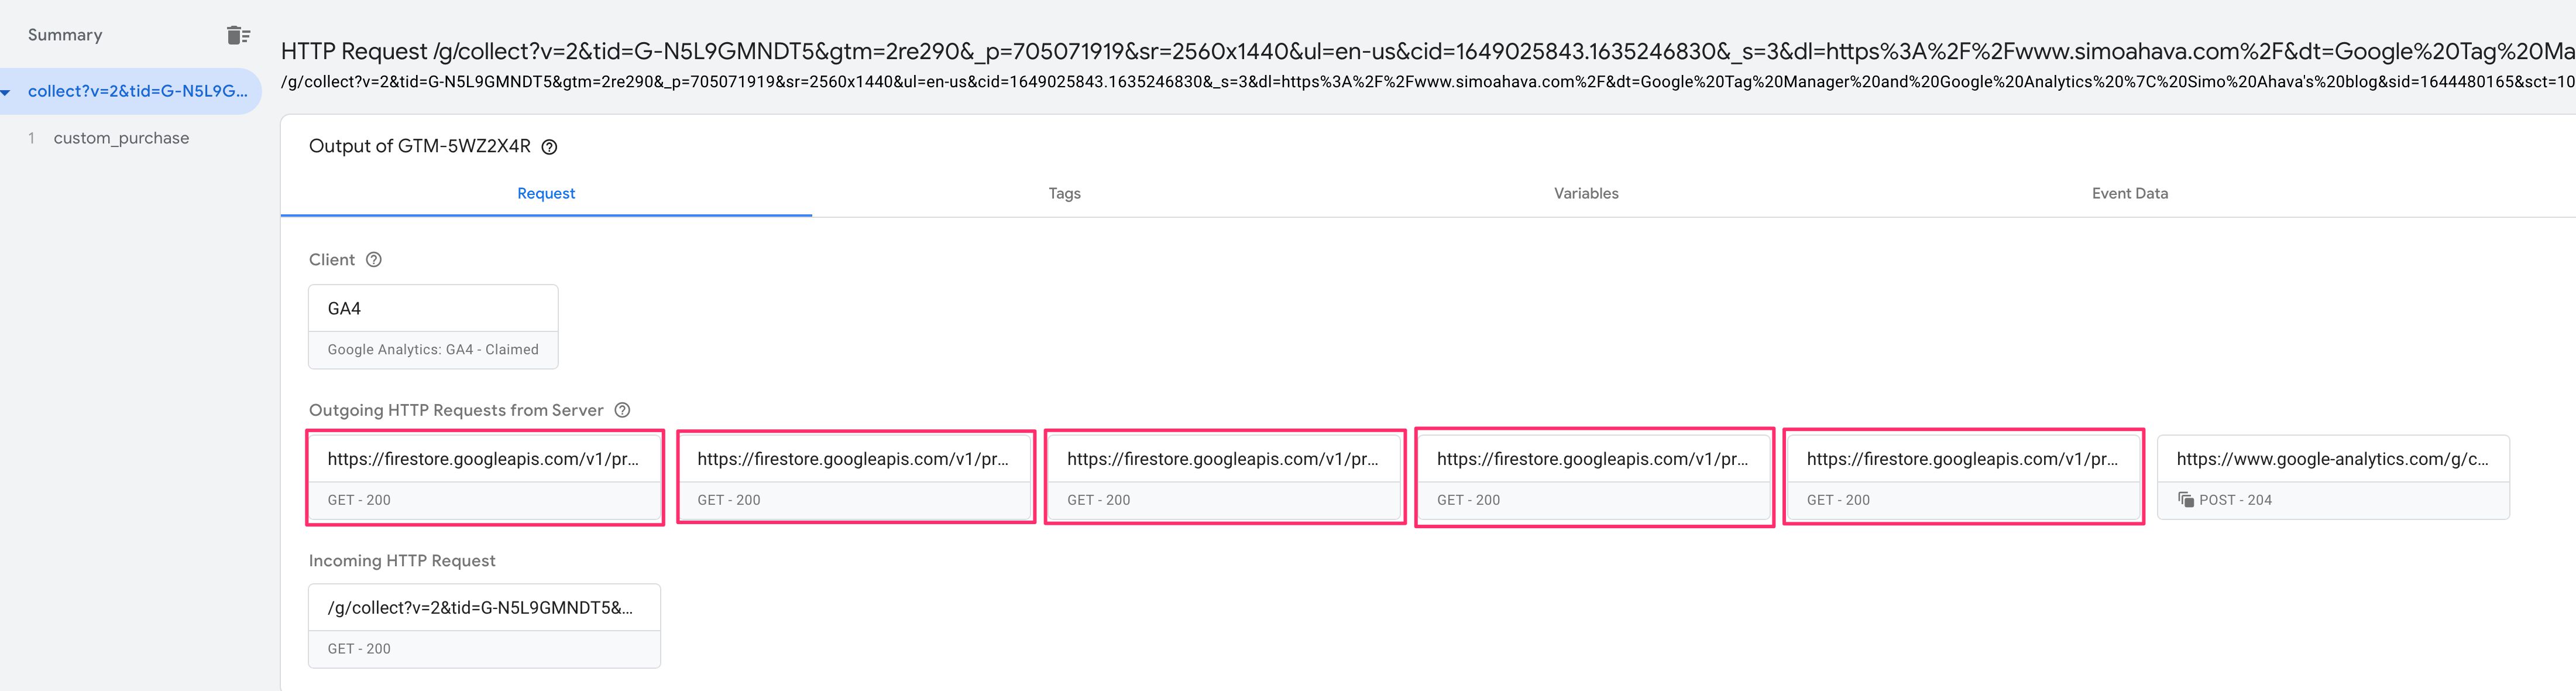
Task: Open third firestore.googleapis.com request card
Action: pyautogui.click(x=1225, y=478)
